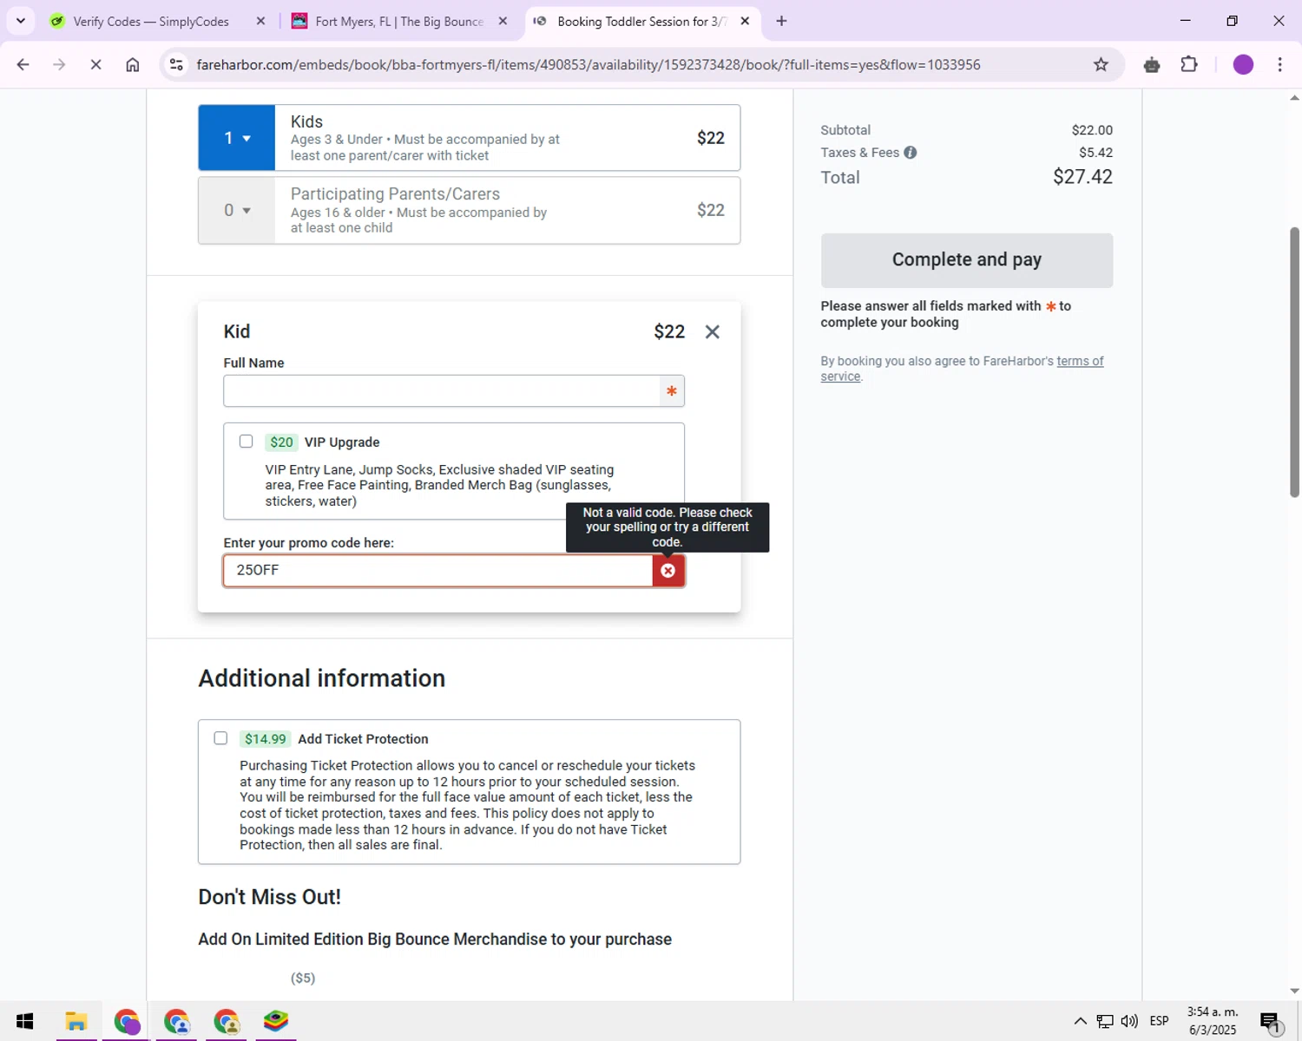The width and height of the screenshot is (1302, 1041).
Task: Bookmark this page with the star
Action: [1101, 64]
